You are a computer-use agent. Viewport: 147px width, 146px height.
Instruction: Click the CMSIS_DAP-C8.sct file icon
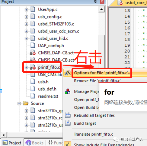pos(33,53)
